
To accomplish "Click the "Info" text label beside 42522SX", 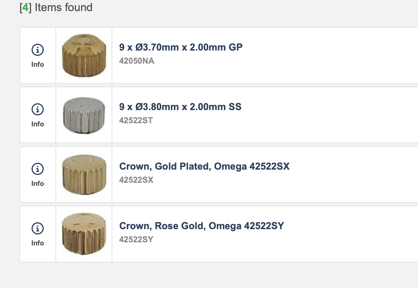I will pyautogui.click(x=37, y=183).
